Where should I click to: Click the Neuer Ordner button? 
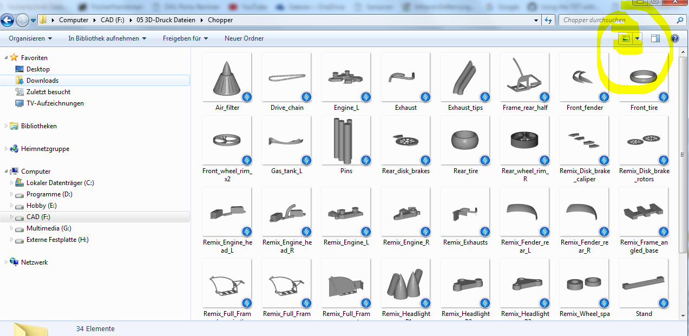point(244,38)
